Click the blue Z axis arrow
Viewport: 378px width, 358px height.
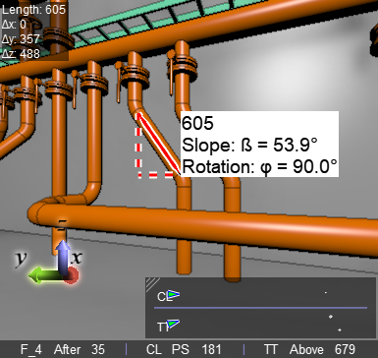pos(63,258)
